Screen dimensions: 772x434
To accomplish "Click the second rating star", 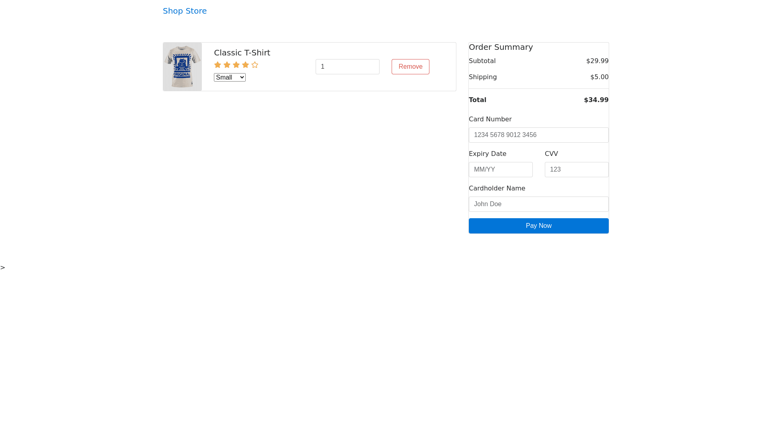I will tap(227, 65).
